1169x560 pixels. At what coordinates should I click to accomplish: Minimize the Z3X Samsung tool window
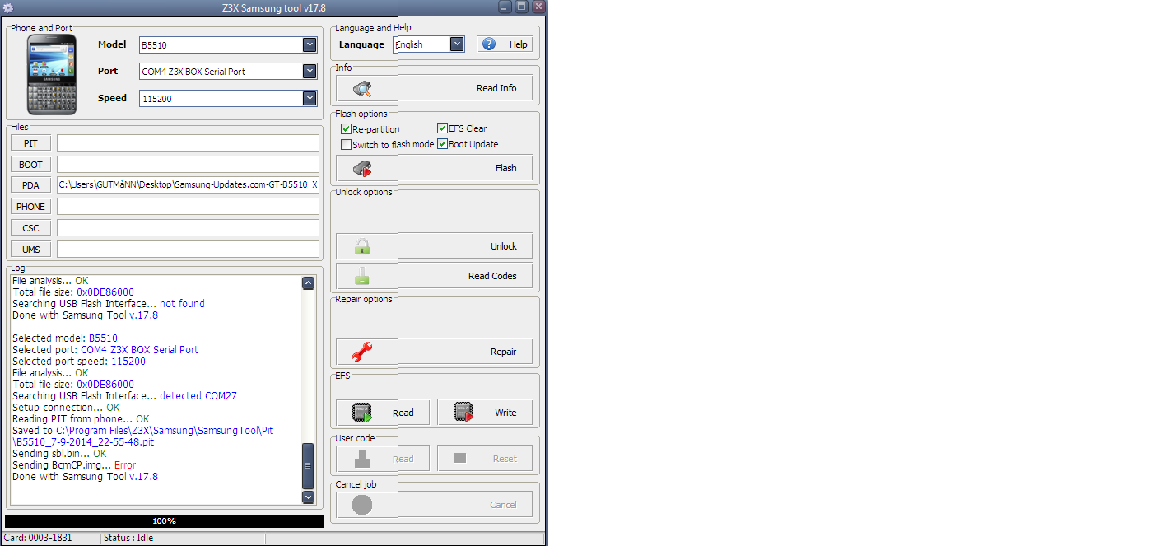(x=505, y=7)
